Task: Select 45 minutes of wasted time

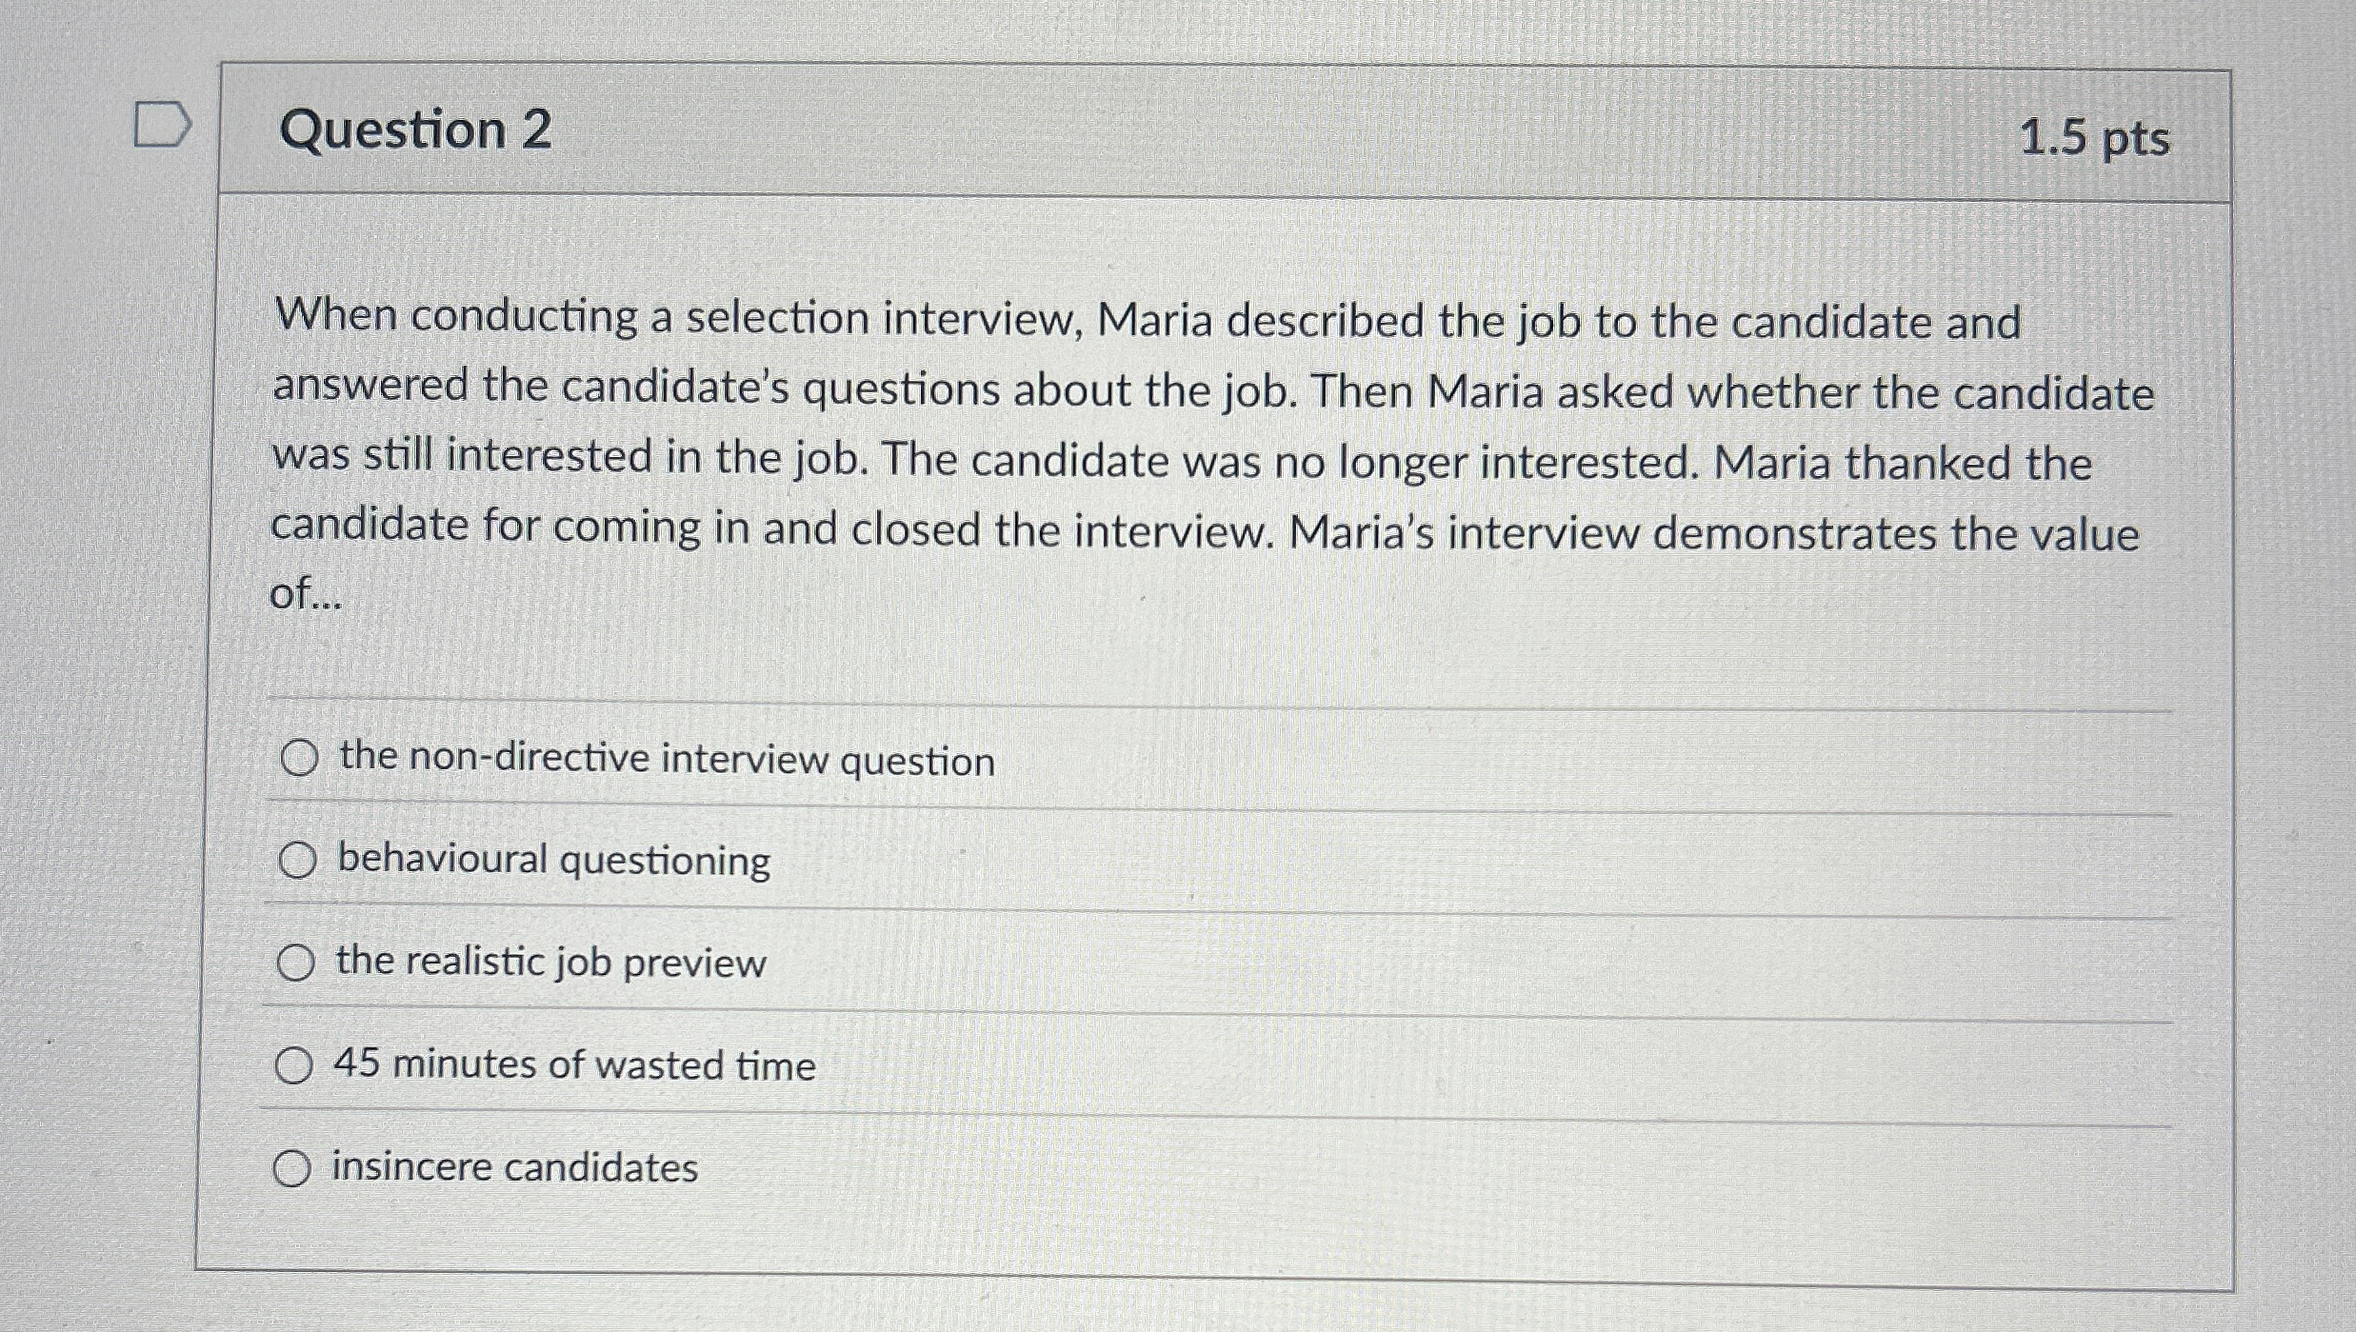Action: click(296, 1067)
